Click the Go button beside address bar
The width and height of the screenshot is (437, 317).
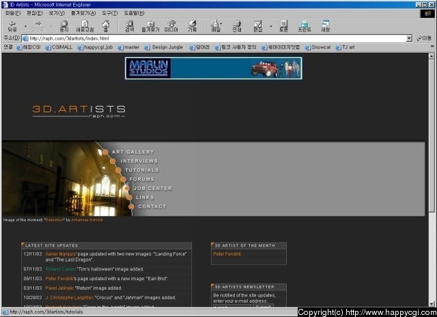(424, 38)
